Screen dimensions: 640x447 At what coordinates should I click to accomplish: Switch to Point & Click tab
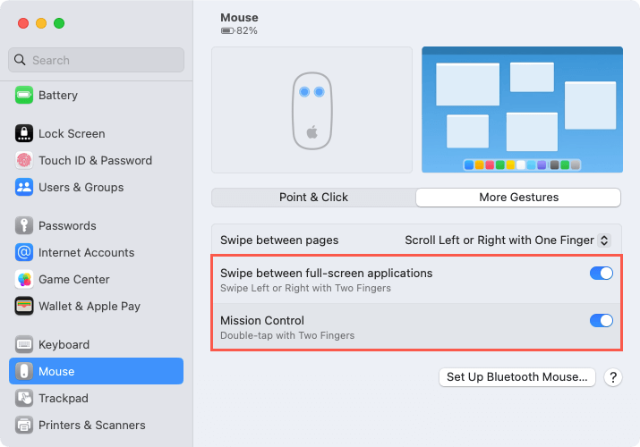tap(313, 198)
